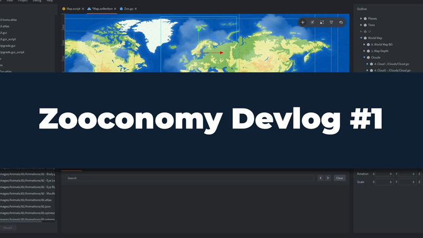This screenshot has width=423, height=238.
Task: Select the Scale tool in the scene toolbar
Action: 322,22
